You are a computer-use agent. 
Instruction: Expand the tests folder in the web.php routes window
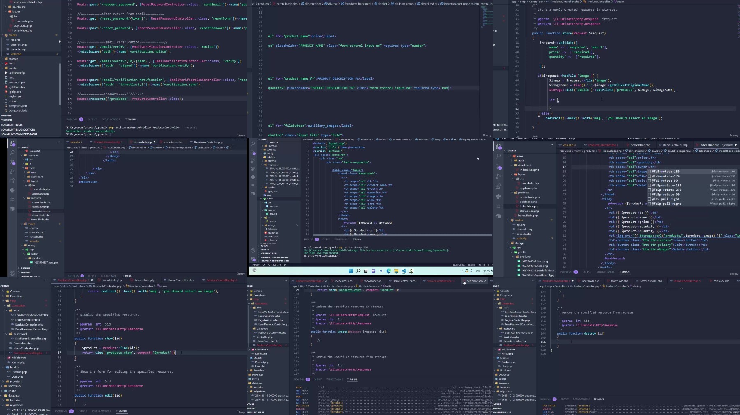pos(12,64)
